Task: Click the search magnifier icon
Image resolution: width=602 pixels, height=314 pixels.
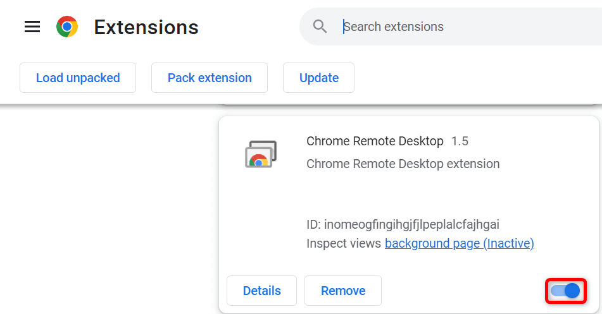Action: click(x=320, y=27)
